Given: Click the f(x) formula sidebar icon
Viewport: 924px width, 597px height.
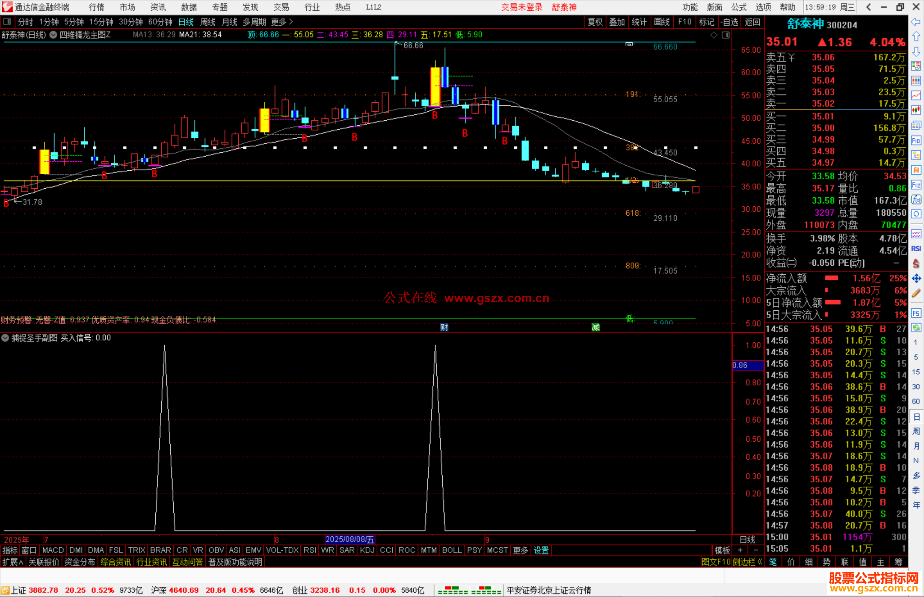Looking at the screenshot, I should click(916, 200).
